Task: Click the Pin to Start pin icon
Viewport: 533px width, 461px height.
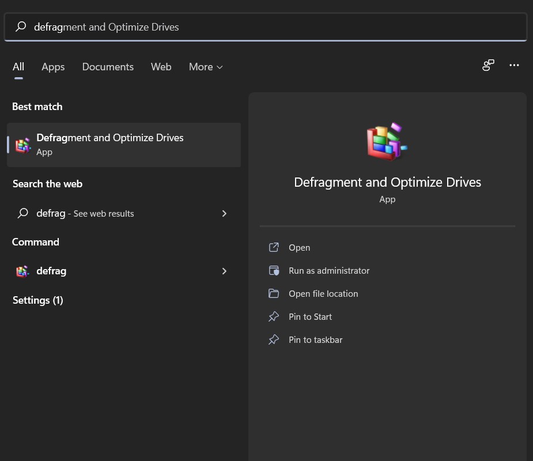Action: [274, 317]
